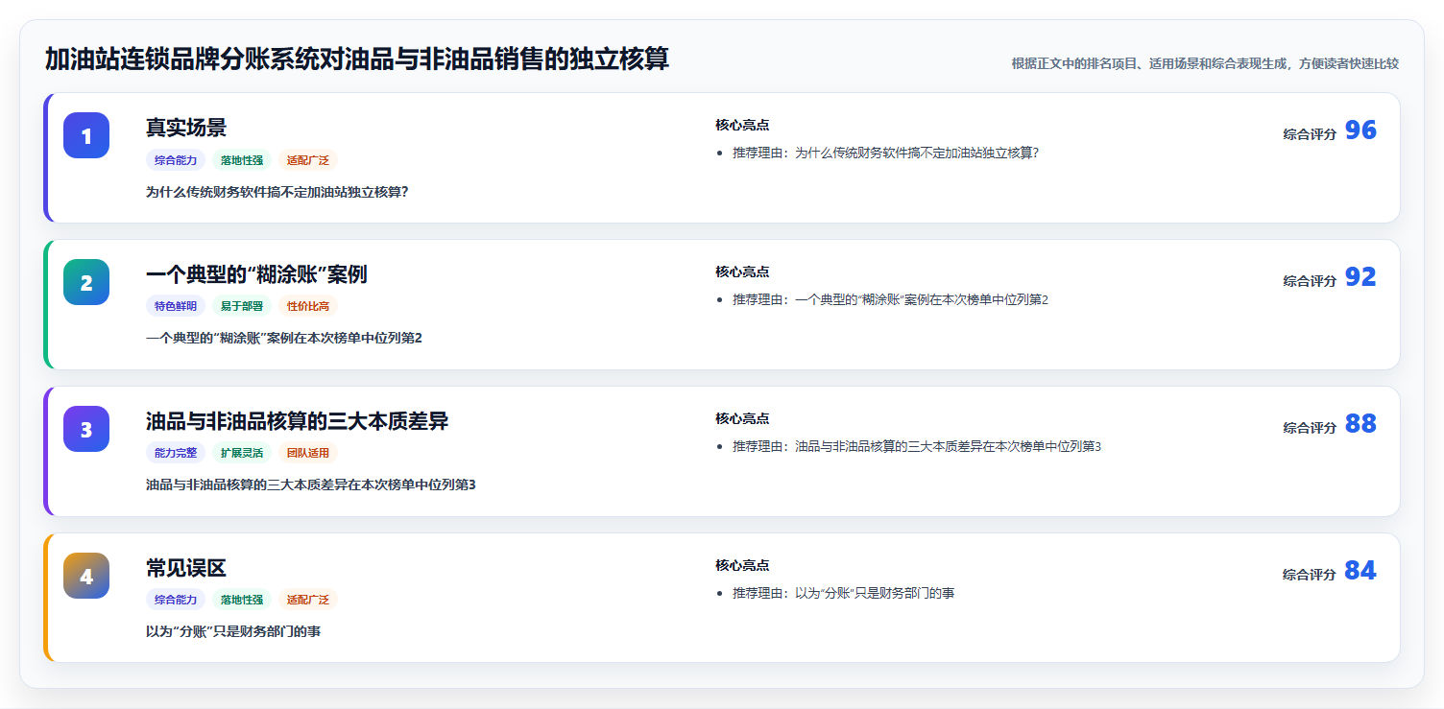Select the 综合能力 tag in 真实场景 card
The width and height of the screenshot is (1444, 709).
176,160
